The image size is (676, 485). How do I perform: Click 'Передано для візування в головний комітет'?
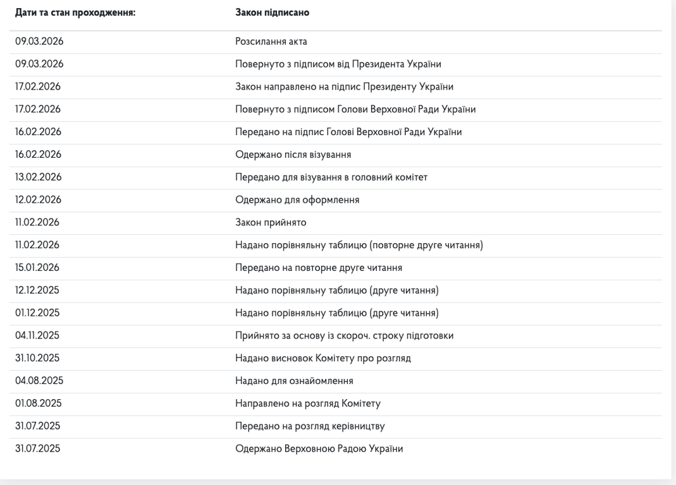pyautogui.click(x=331, y=177)
